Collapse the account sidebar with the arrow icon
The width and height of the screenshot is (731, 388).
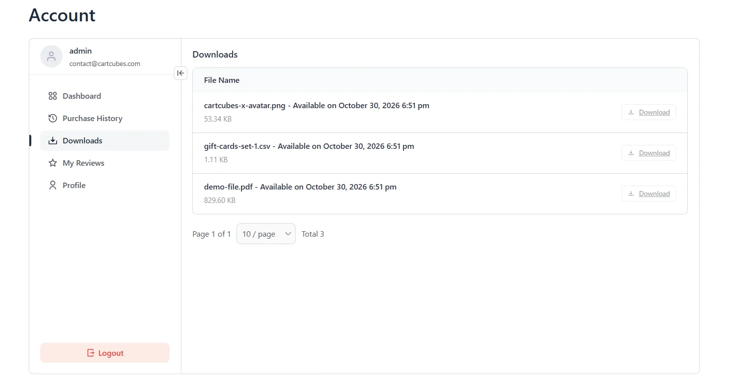click(180, 73)
